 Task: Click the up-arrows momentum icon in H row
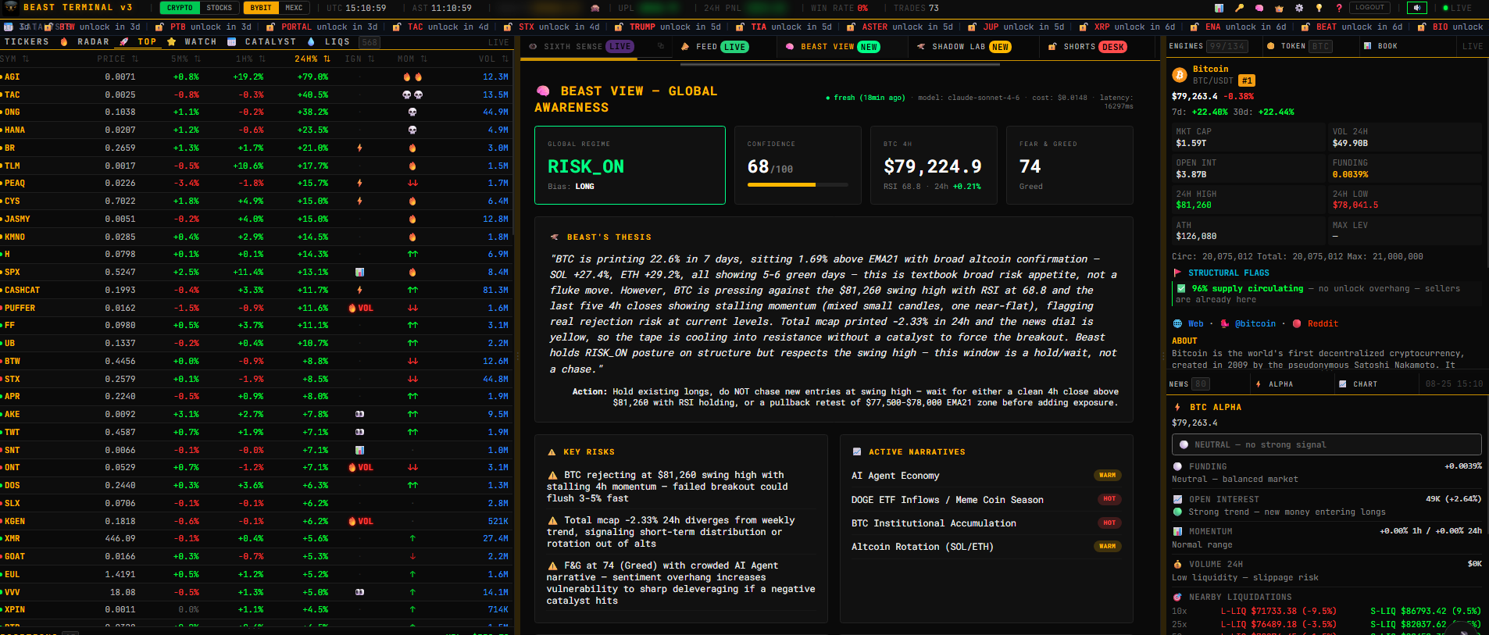click(x=412, y=254)
